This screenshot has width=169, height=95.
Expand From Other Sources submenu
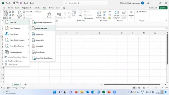point(16,46)
